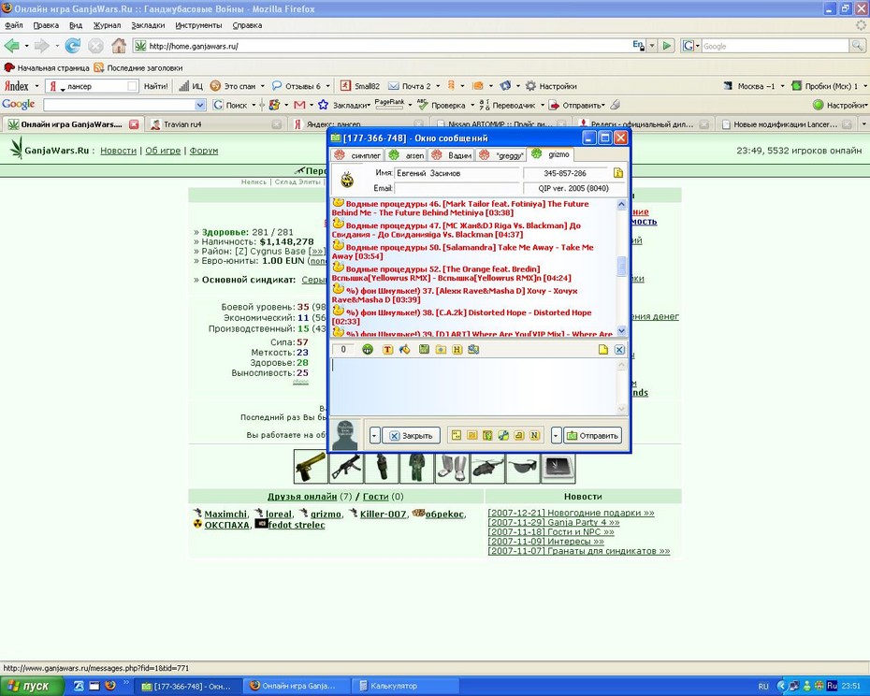Click the message text input area
The image size is (870, 696).
click(x=473, y=385)
